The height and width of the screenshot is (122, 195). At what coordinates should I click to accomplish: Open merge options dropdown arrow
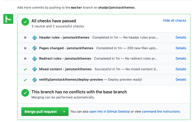coord(64,112)
